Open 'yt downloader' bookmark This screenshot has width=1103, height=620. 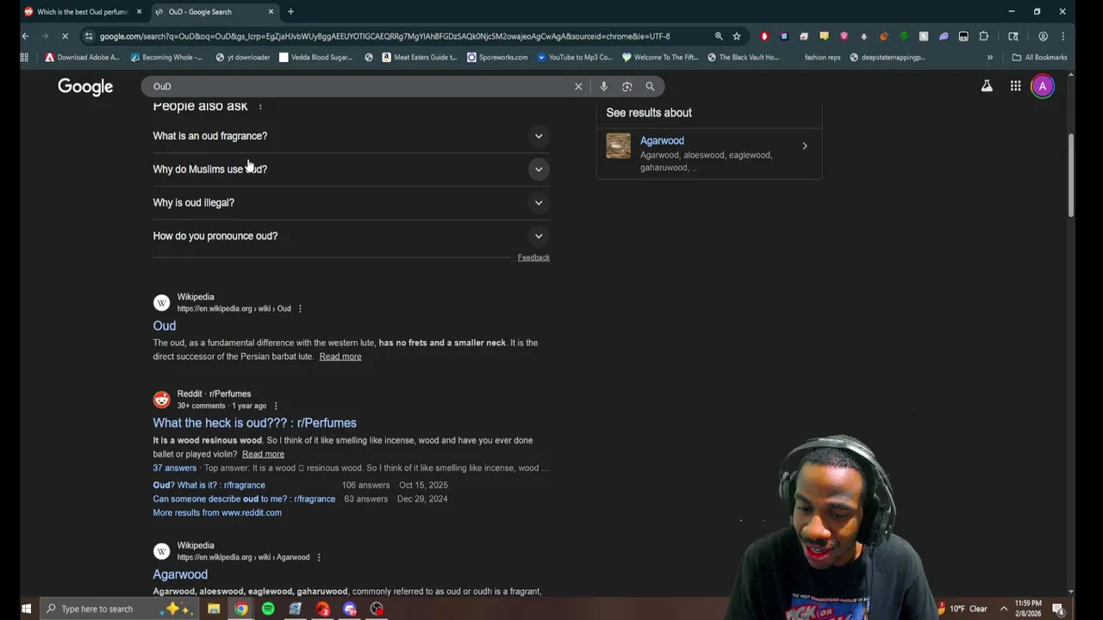243,58
